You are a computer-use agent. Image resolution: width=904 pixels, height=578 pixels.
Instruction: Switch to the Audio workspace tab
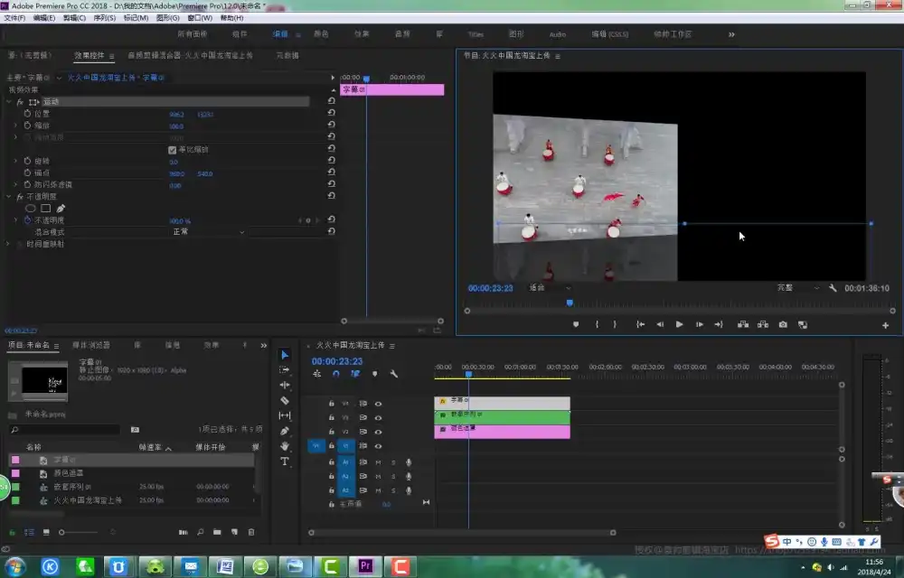click(558, 34)
